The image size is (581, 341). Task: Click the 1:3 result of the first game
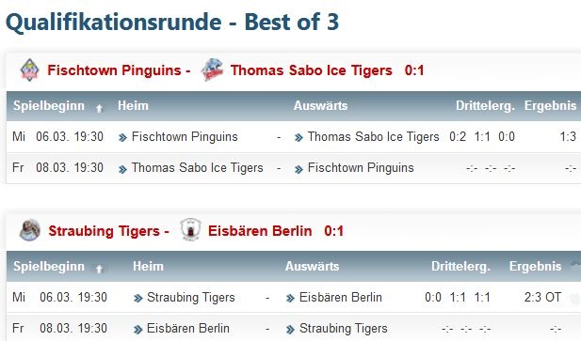click(568, 137)
